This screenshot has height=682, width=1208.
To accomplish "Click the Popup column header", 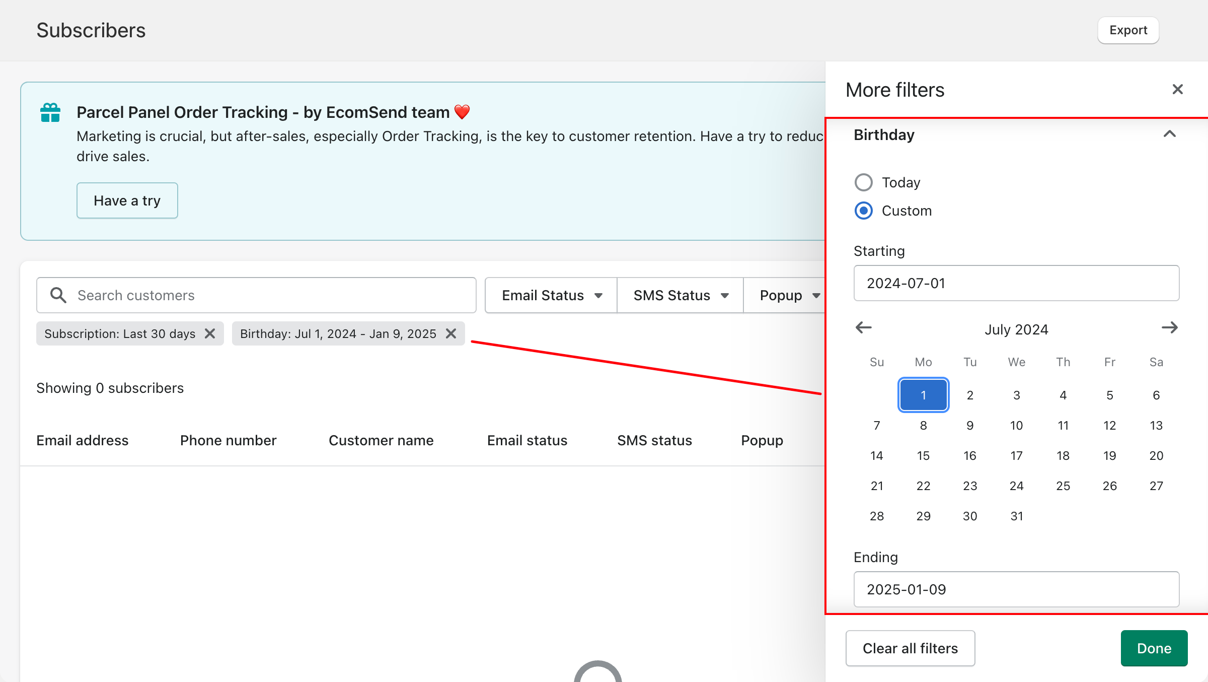I will pos(762,440).
